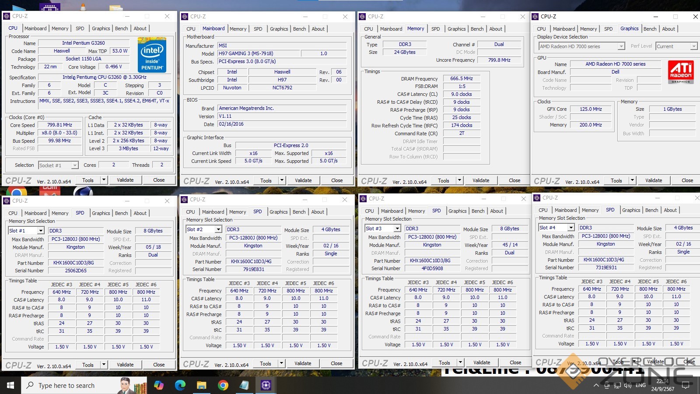Launch Microsoft Edge from the taskbar
Screen dimensions: 700x394
(180, 385)
